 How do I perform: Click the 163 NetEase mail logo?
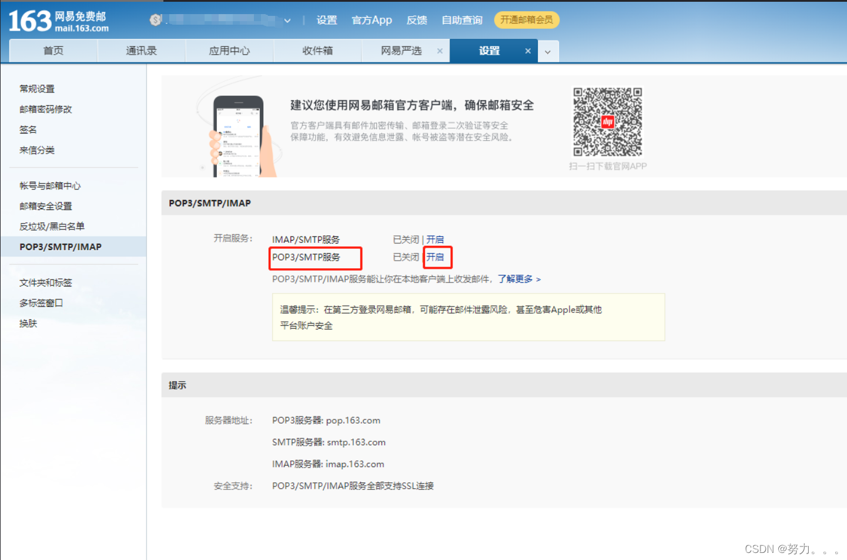58,21
